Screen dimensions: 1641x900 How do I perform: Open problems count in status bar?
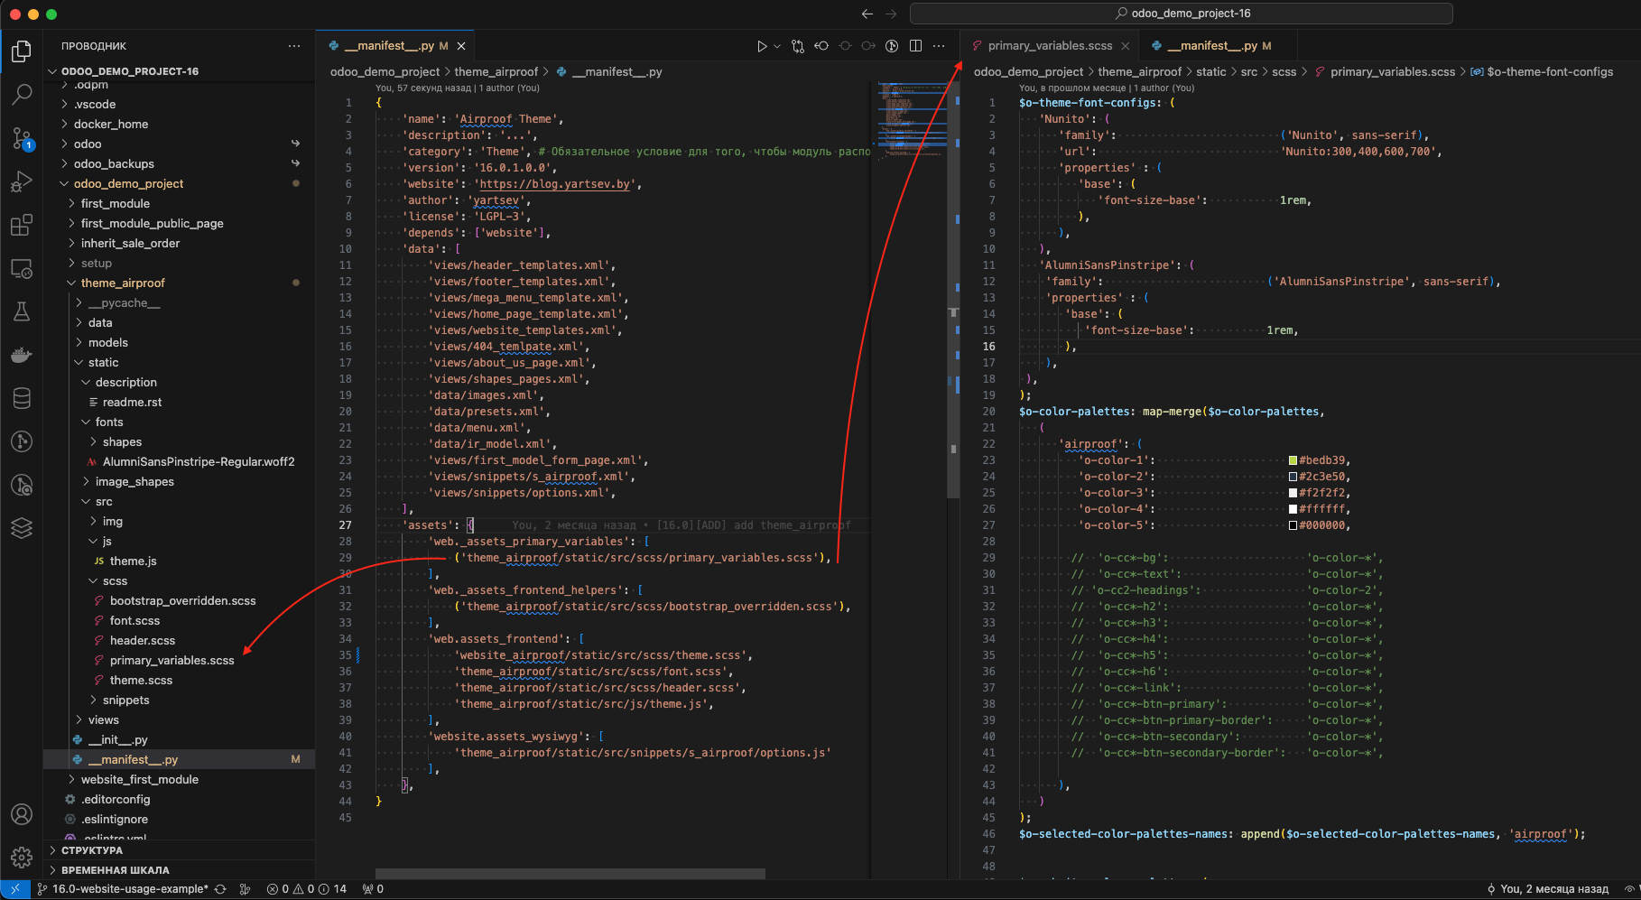307,889
